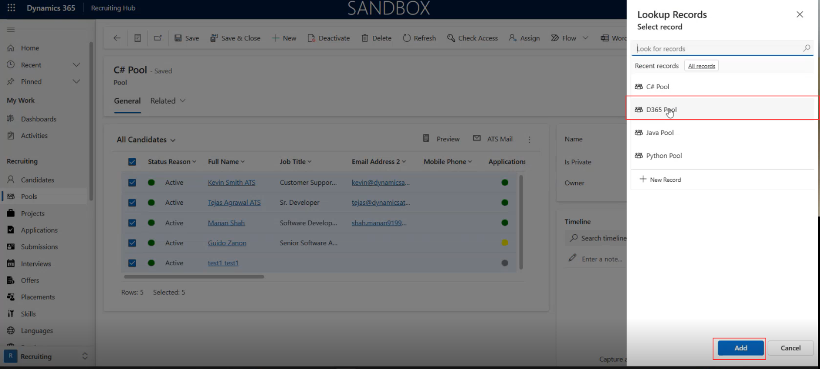Uncheck the test1 test1 row
This screenshot has height=369, width=820.
(x=132, y=263)
